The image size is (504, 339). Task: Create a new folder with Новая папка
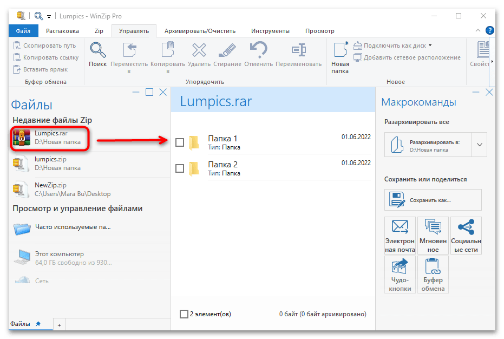coord(340,57)
